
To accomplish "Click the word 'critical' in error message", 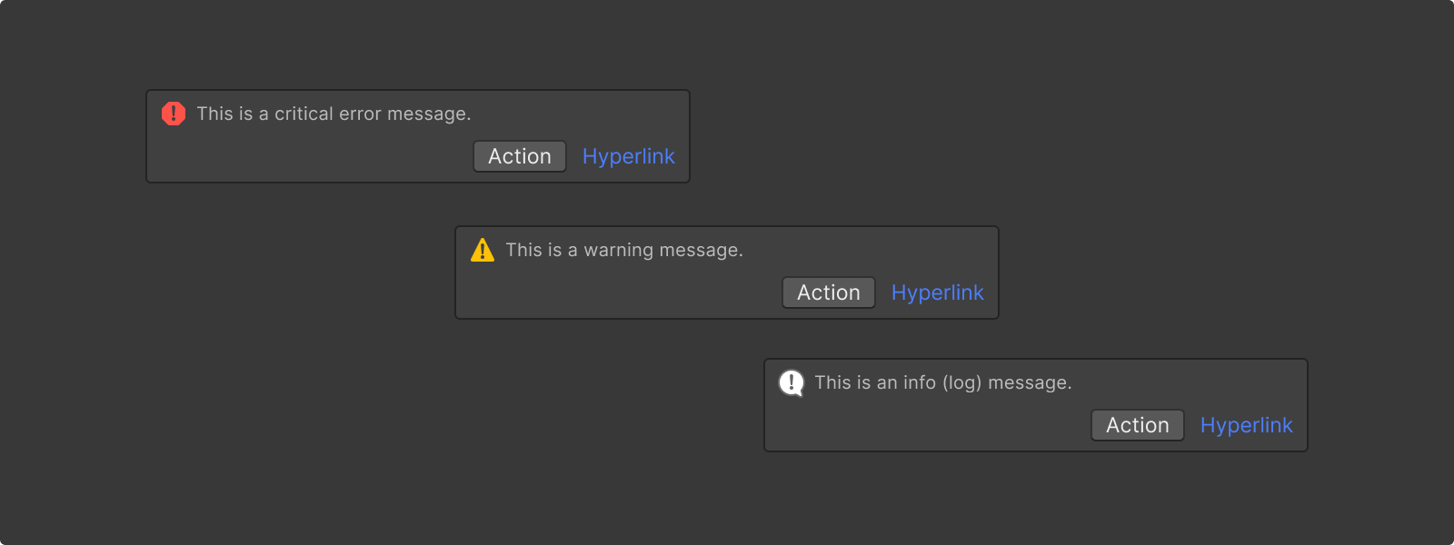I will click(x=304, y=114).
